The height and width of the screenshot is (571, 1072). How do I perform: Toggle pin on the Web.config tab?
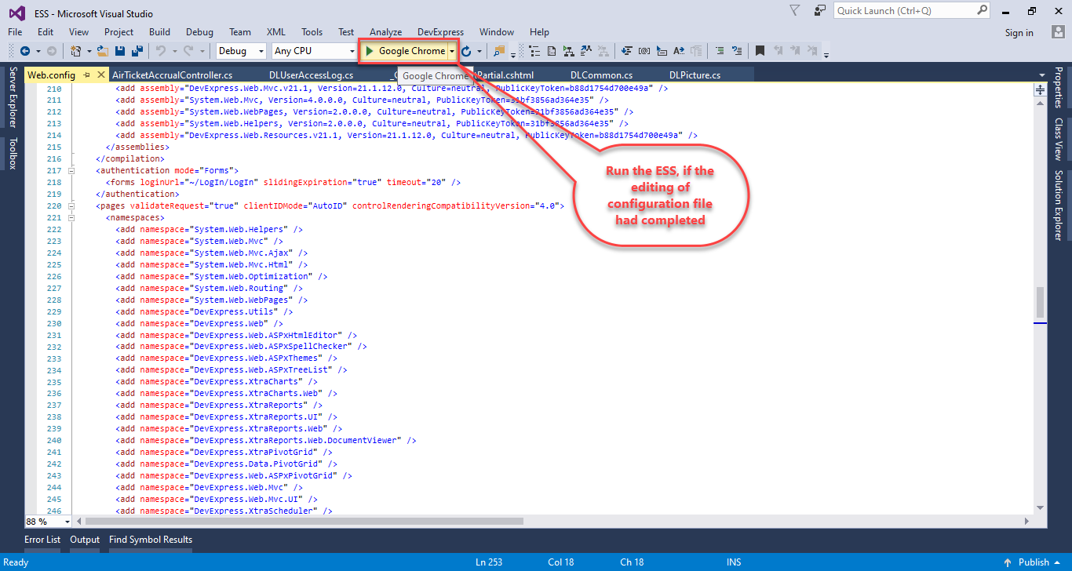pyautogui.click(x=86, y=75)
